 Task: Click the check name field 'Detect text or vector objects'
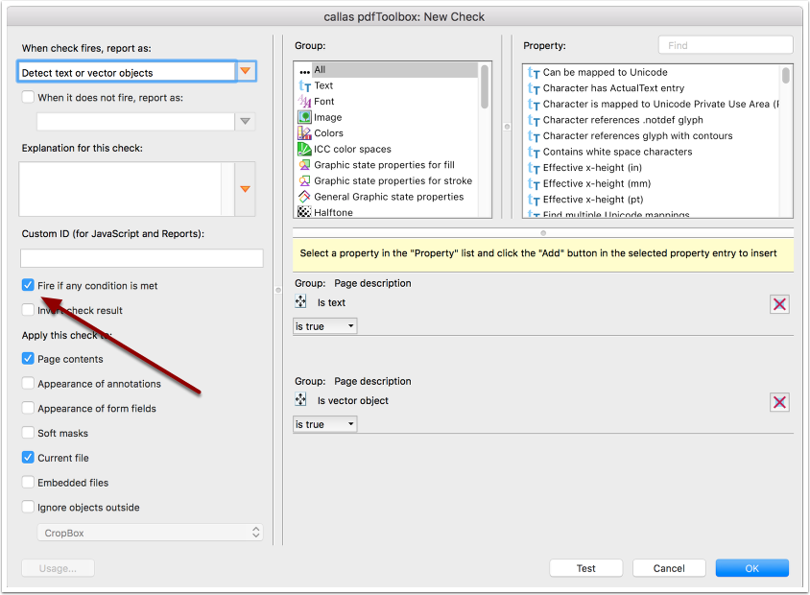click(127, 72)
